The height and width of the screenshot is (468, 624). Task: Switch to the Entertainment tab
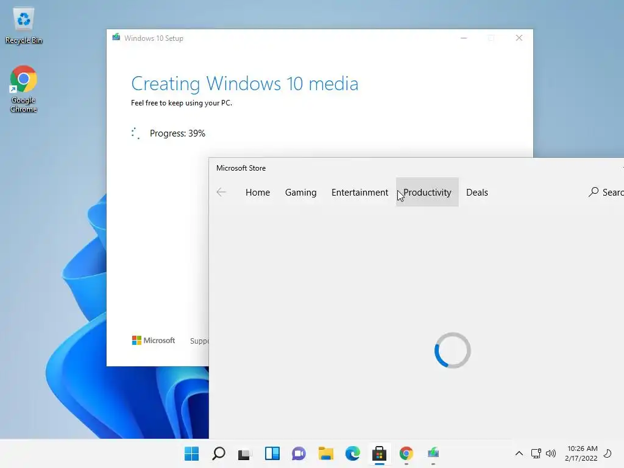click(x=360, y=192)
